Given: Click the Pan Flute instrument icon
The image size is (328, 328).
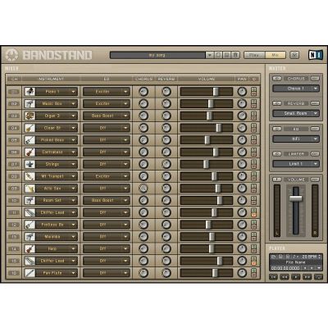Looking at the screenshot, I should [30, 273].
